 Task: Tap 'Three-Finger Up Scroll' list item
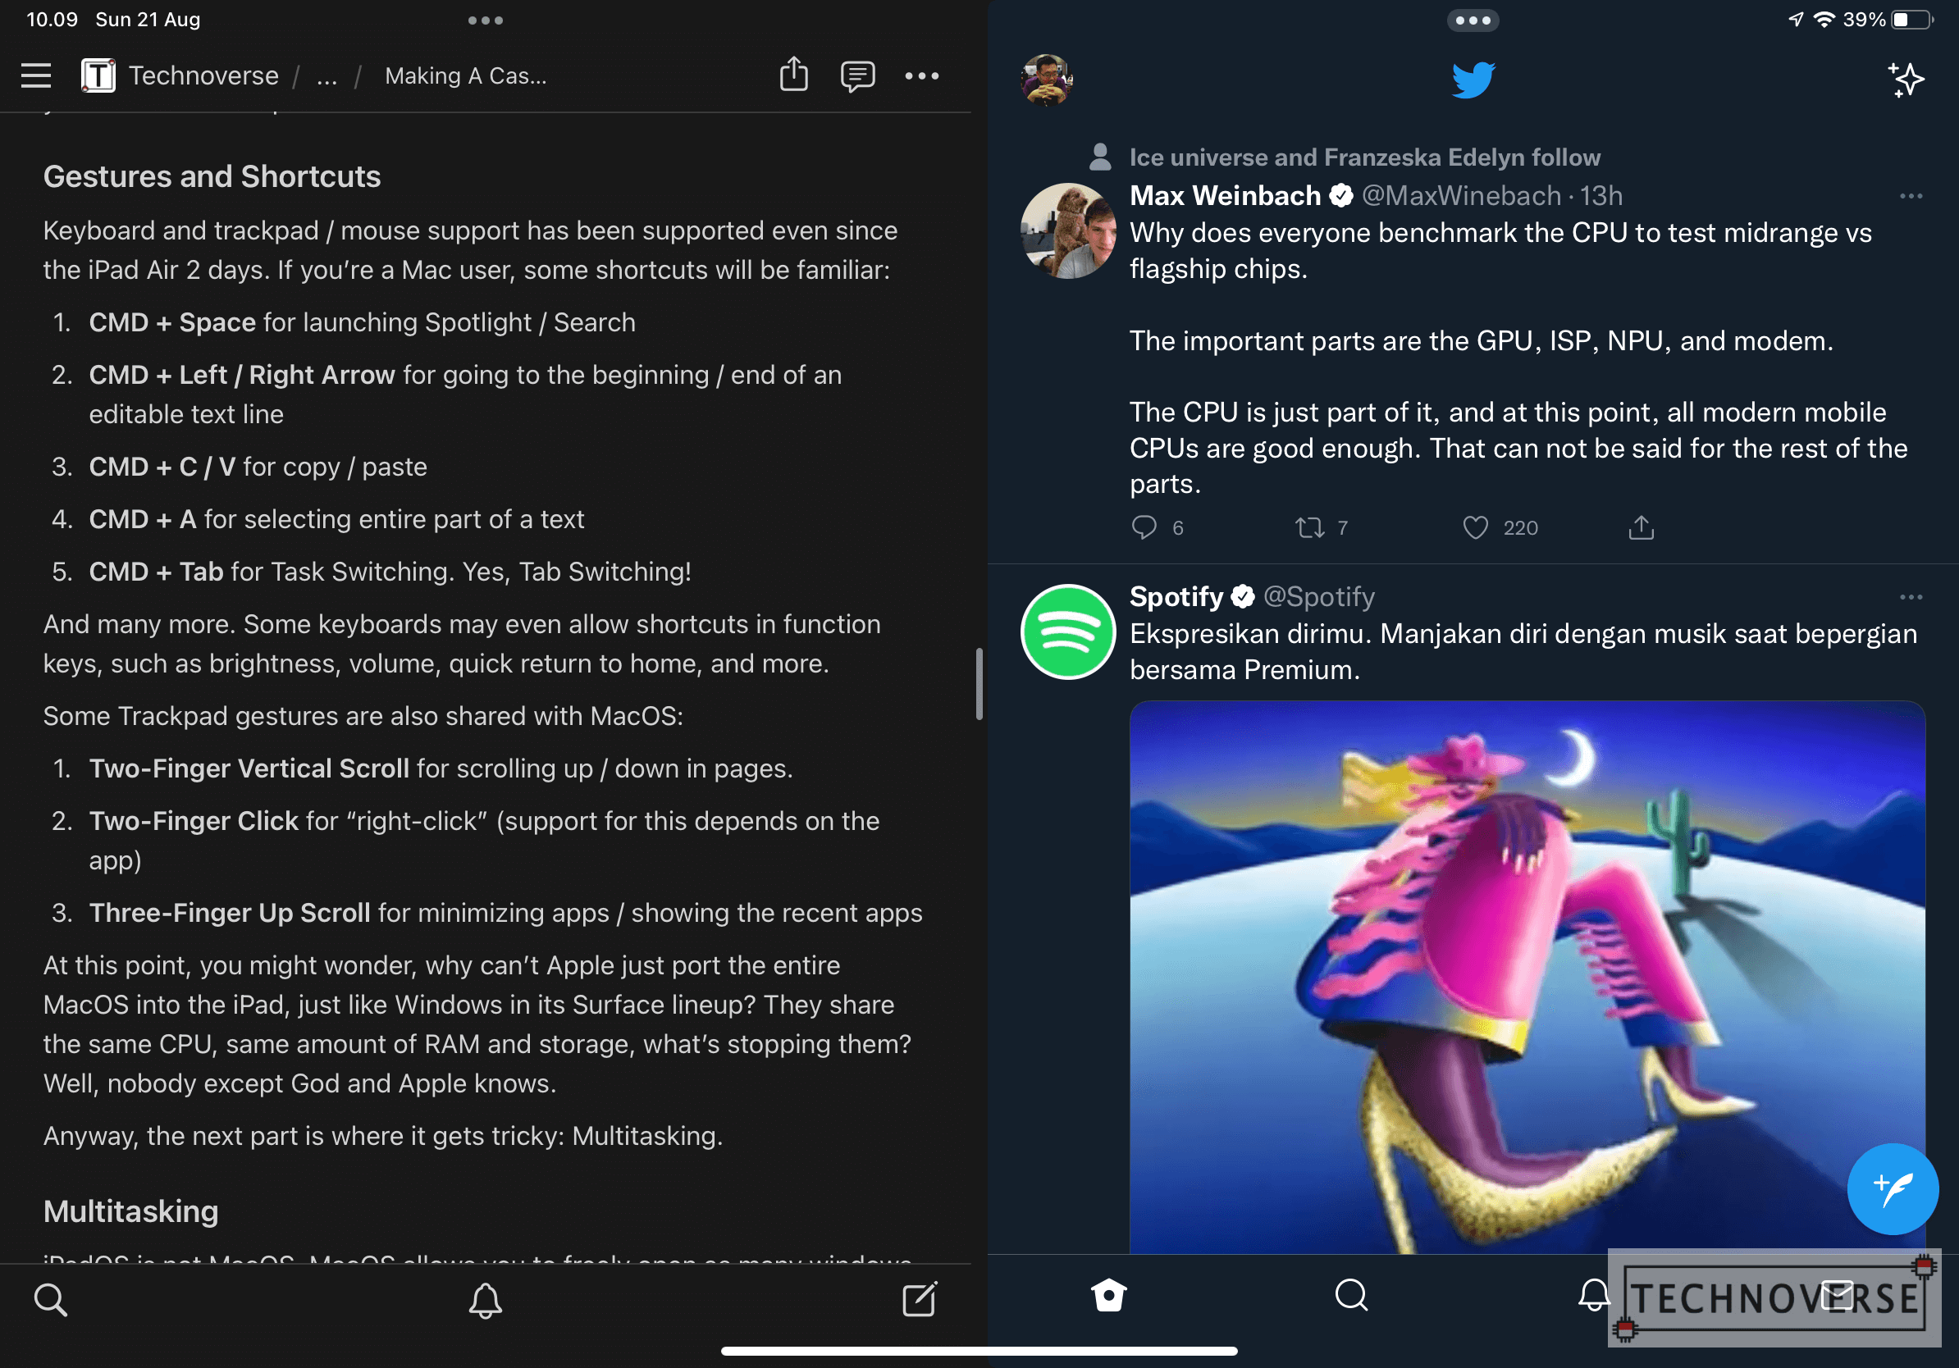[505, 913]
